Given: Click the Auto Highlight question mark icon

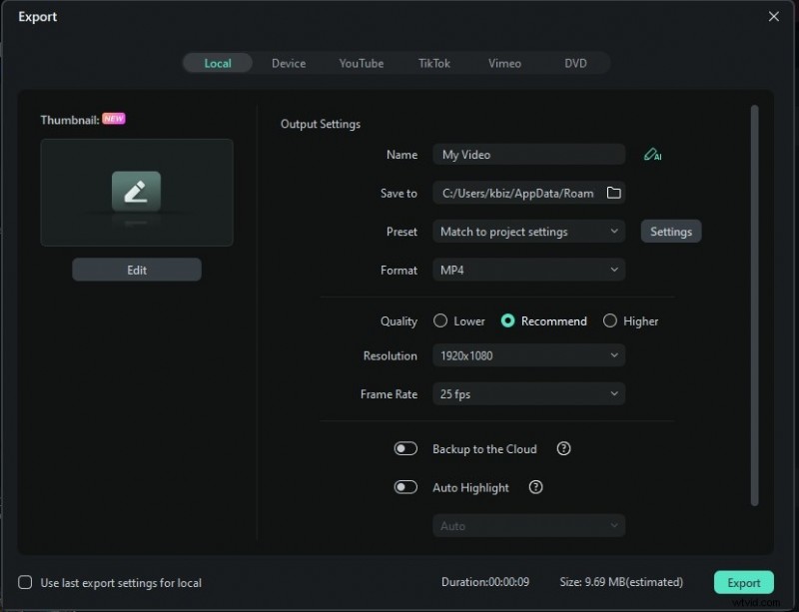Looking at the screenshot, I should 536,487.
